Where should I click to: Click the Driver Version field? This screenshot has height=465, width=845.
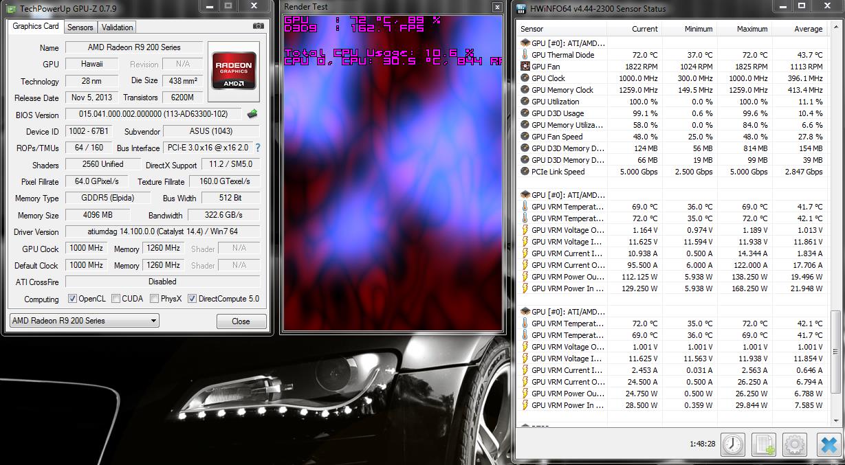pyautogui.click(x=163, y=231)
